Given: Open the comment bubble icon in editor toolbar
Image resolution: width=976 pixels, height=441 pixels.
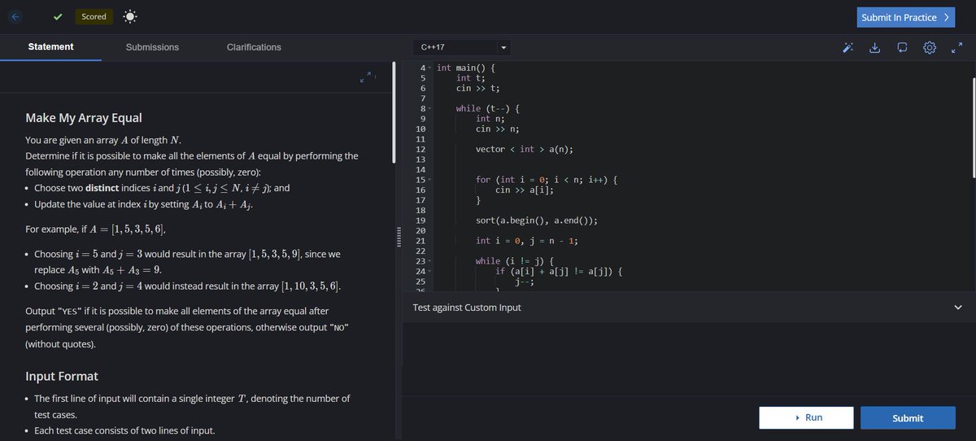Looking at the screenshot, I should (x=902, y=48).
